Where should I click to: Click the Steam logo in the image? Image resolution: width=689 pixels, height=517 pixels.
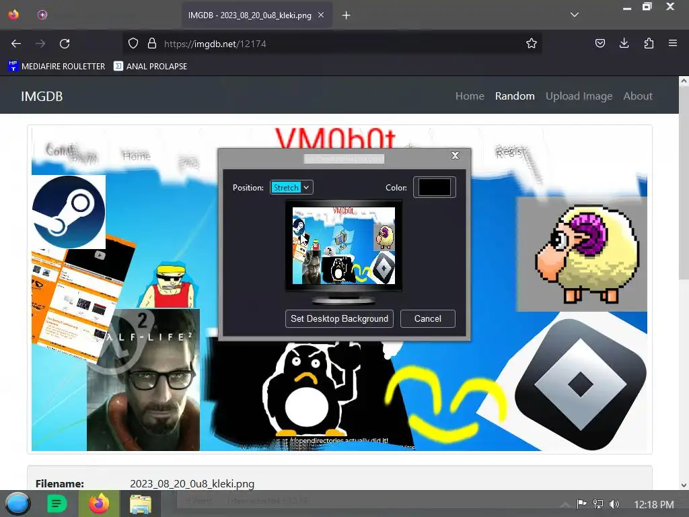click(x=69, y=212)
